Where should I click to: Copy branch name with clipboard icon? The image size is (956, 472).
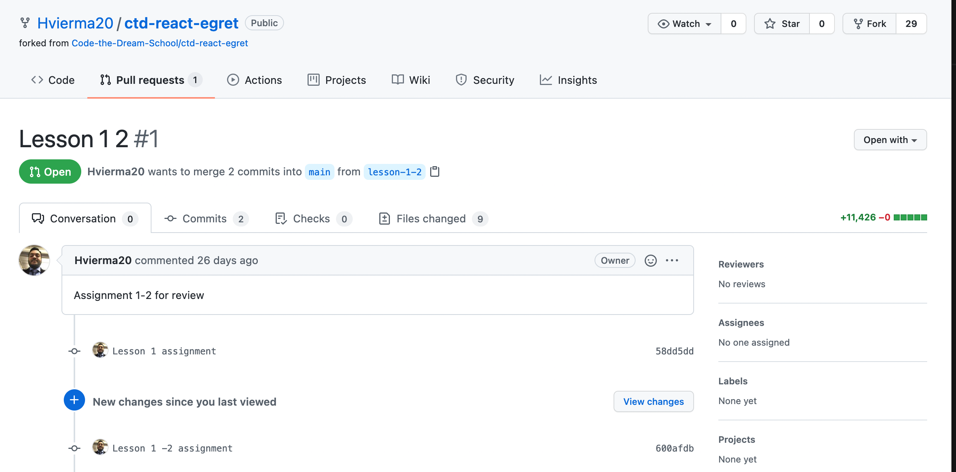tap(435, 172)
